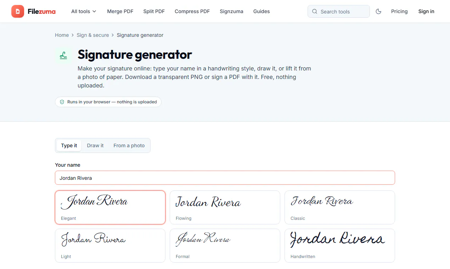Click the Filezuma brand name text
The width and height of the screenshot is (450, 269).
click(41, 11)
